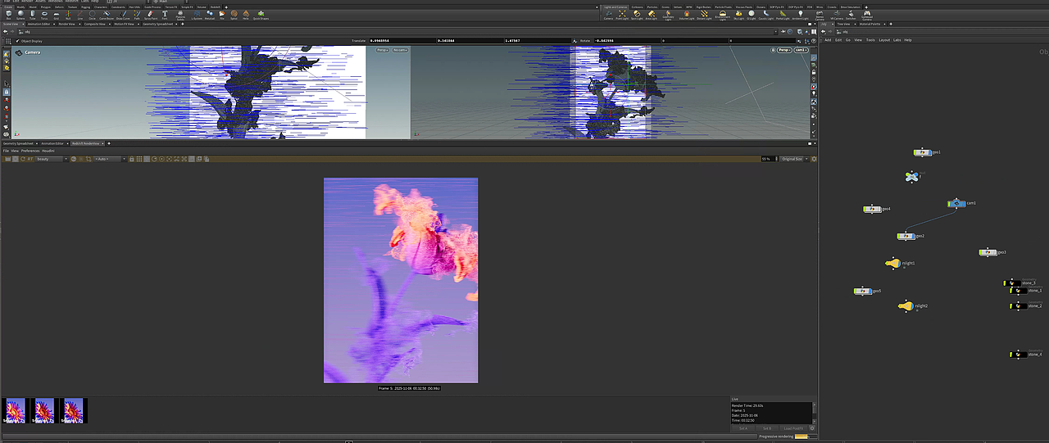Screen dimensions: 1049x443
Task: Open the Original Size dropdown
Action: coord(795,159)
